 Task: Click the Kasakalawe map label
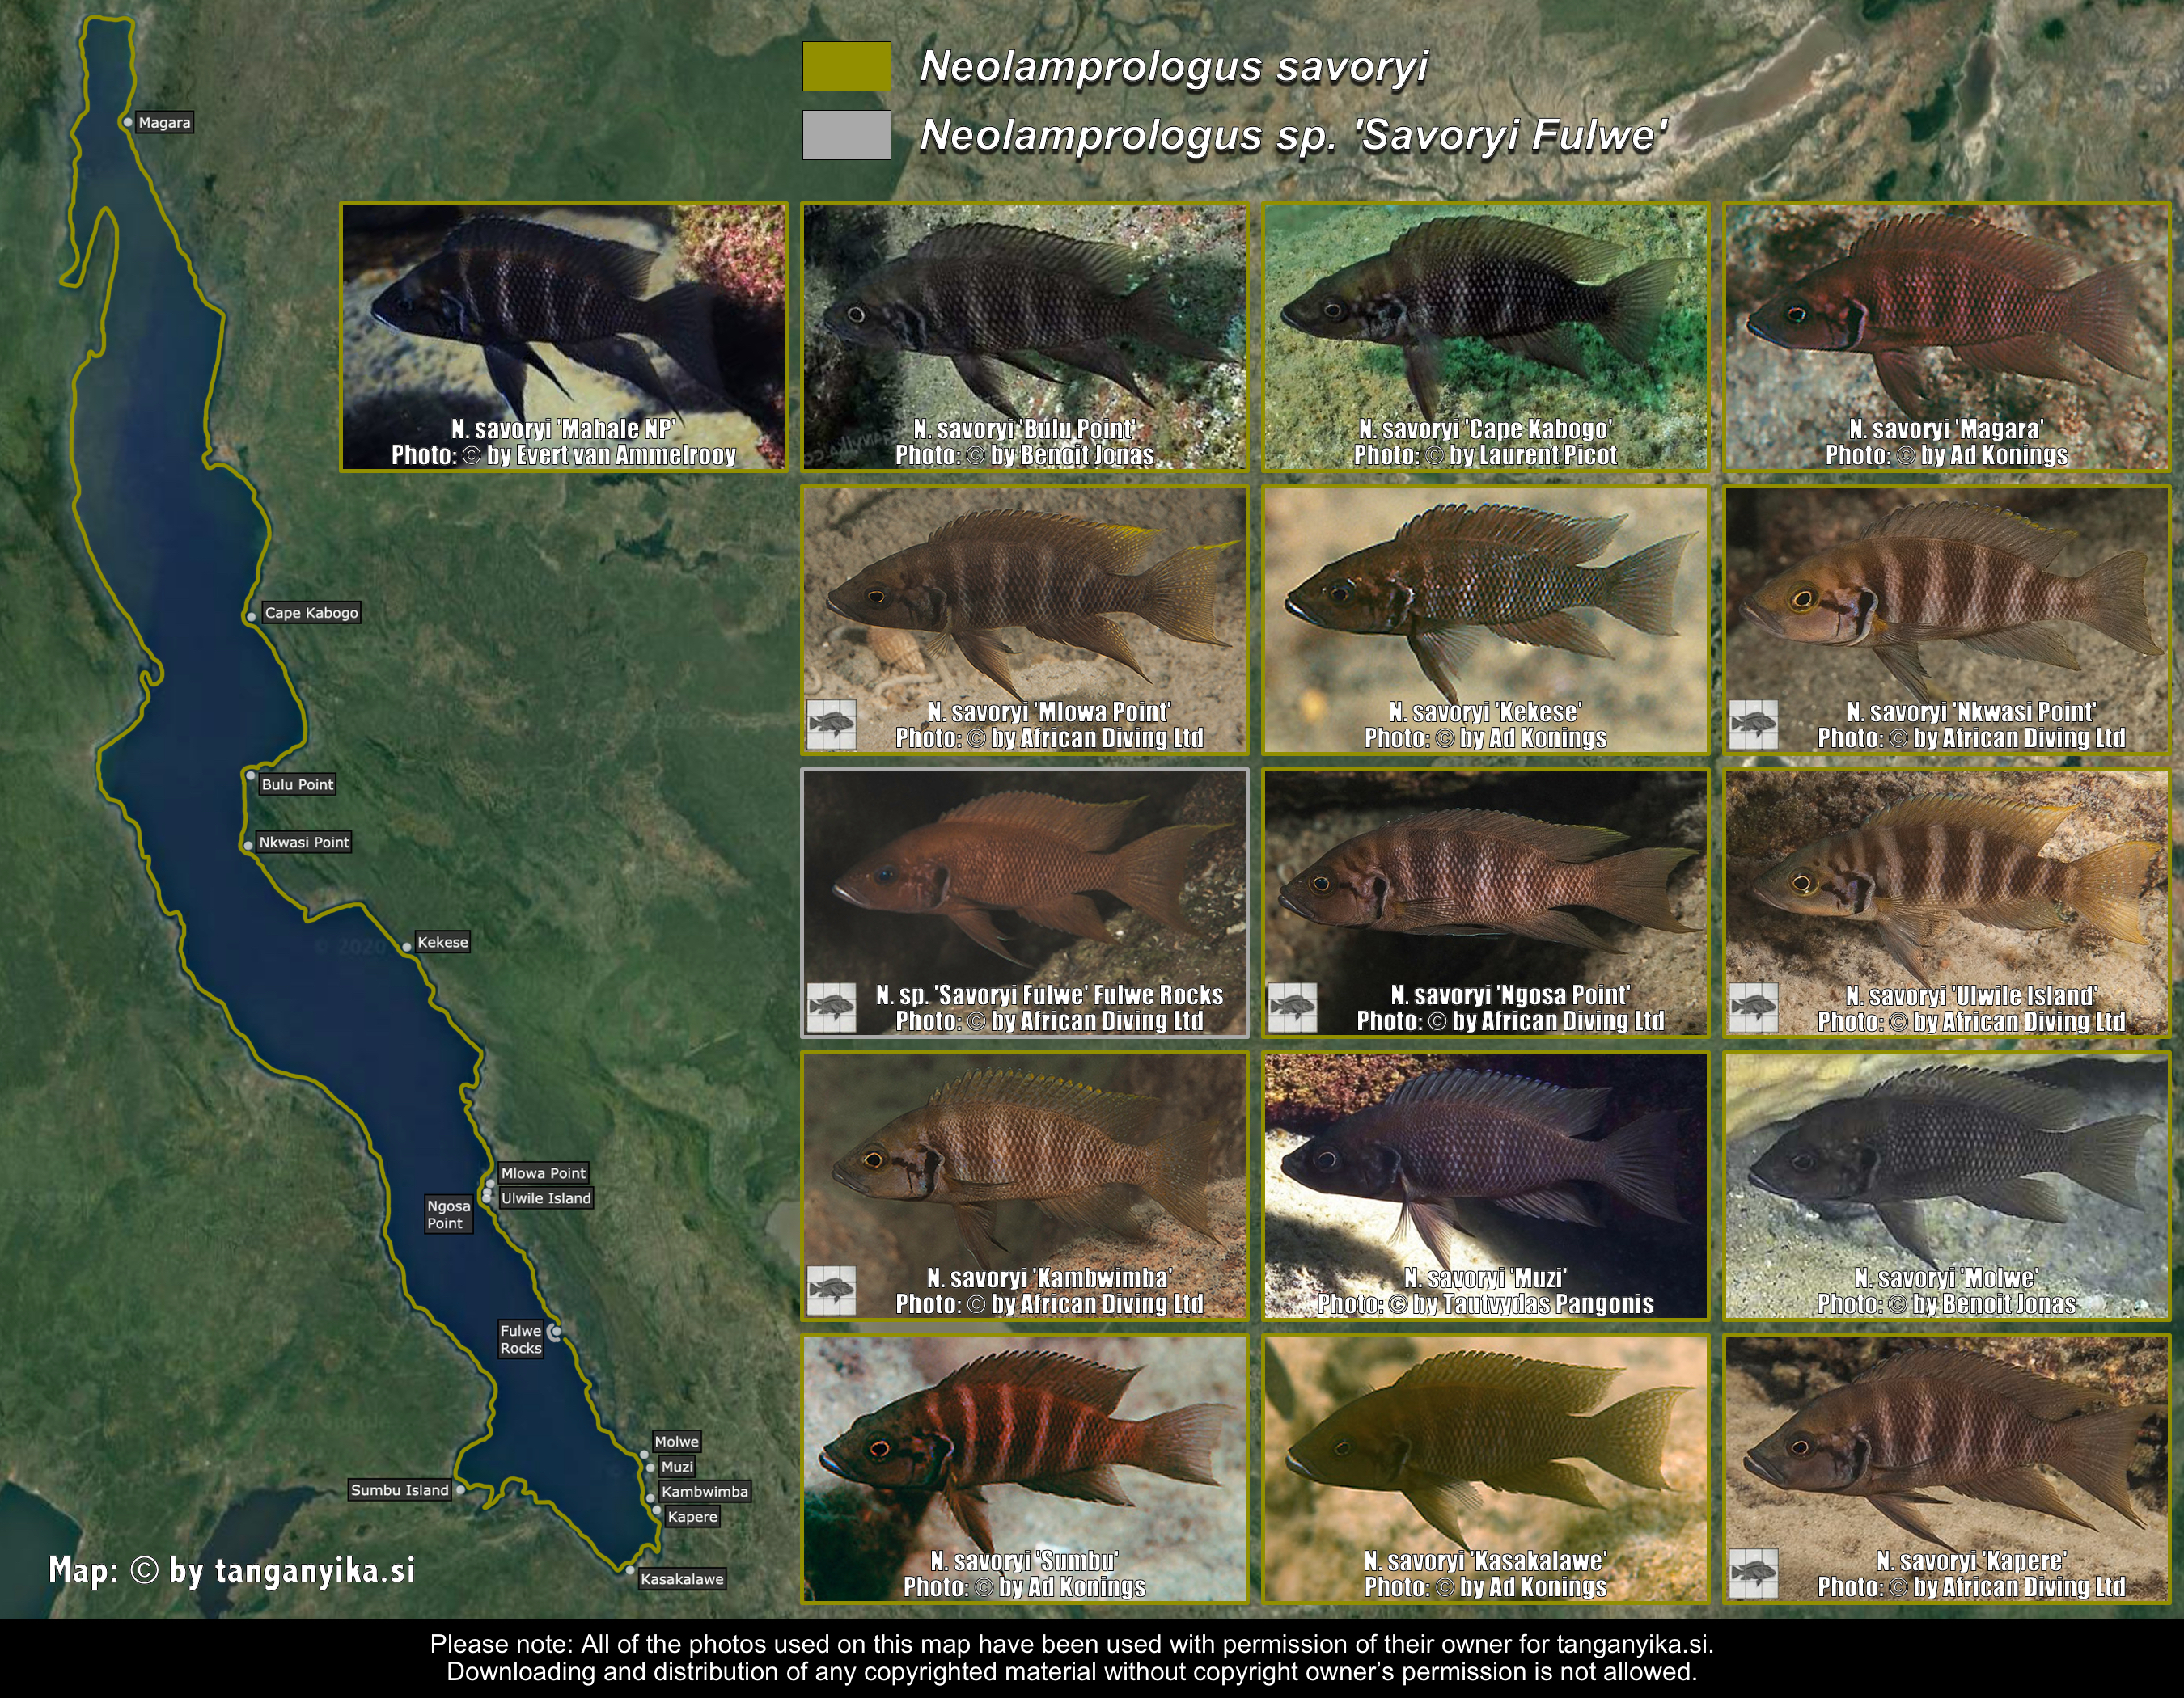coord(682,1579)
